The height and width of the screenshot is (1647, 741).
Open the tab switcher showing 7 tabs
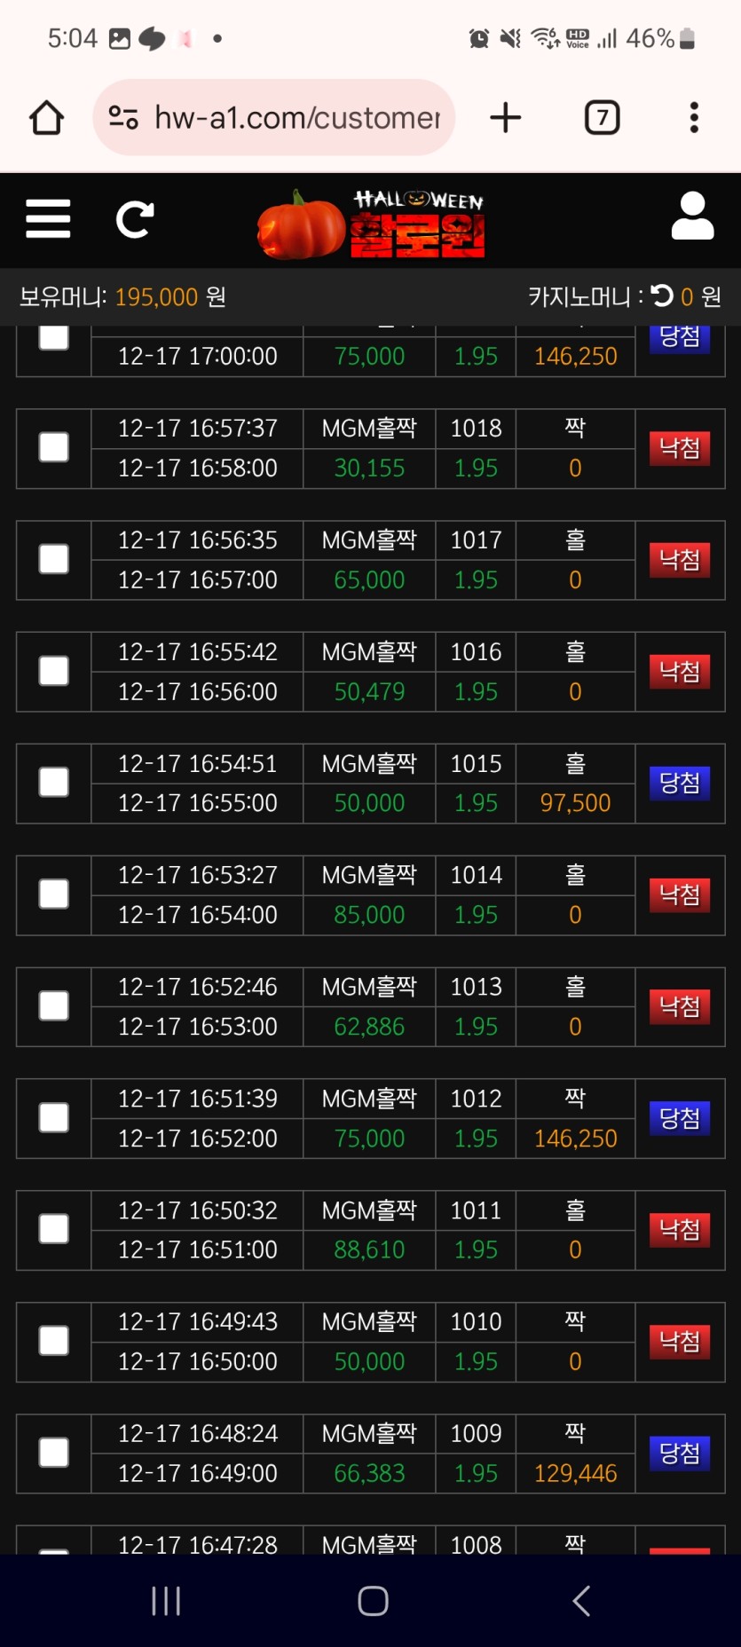coord(602,117)
